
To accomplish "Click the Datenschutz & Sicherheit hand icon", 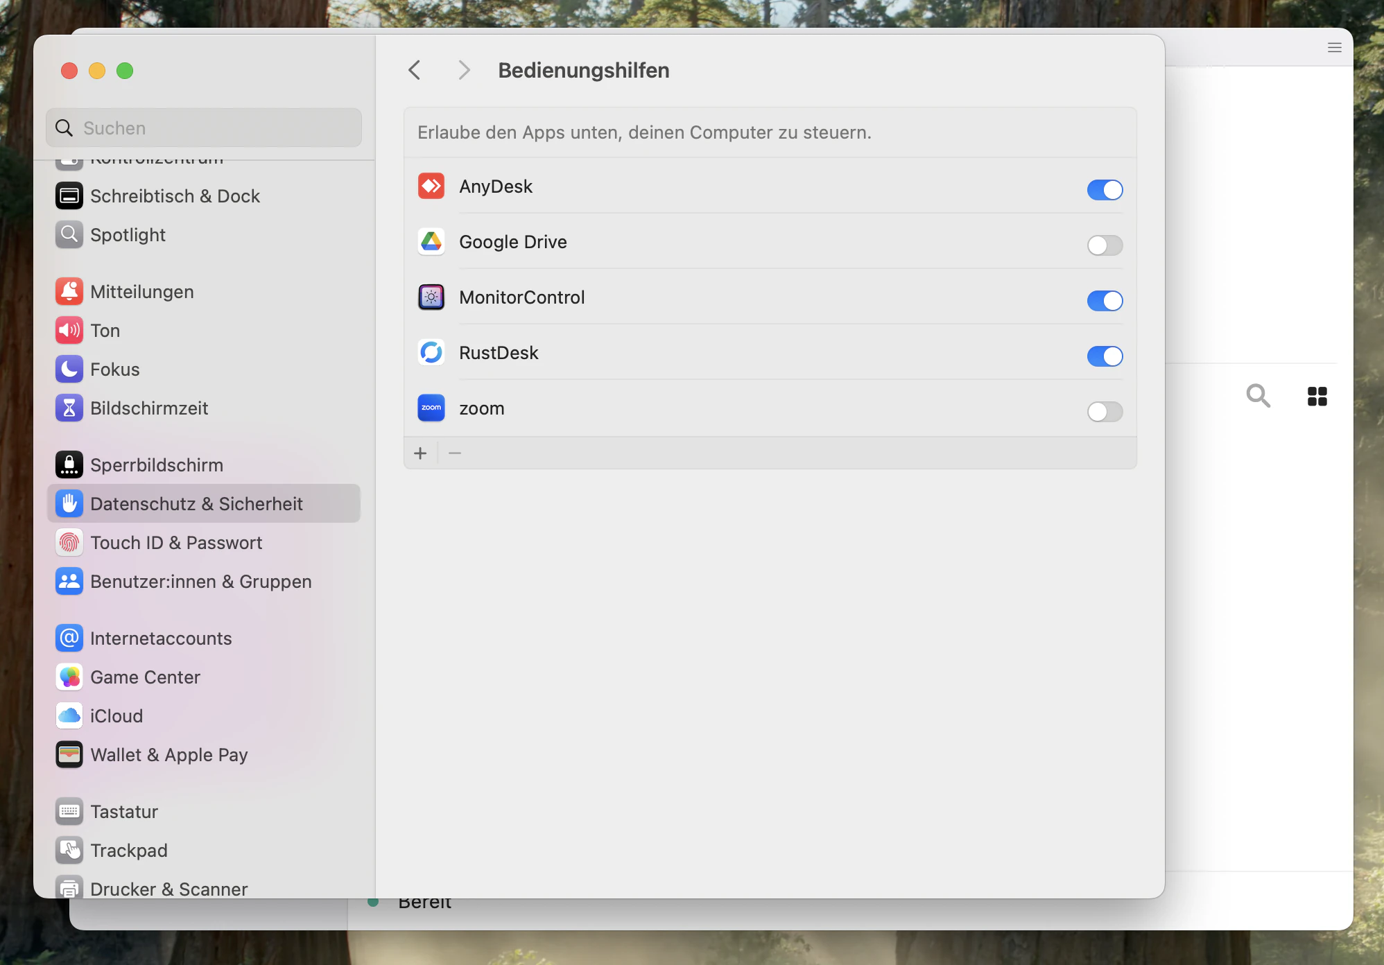I will click(69, 504).
